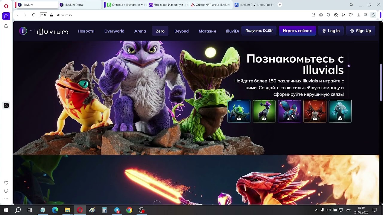Screen dimensions: 383x215
Task: Open X (Twitter) panel in Opera sidebar
Action: click(6, 105)
